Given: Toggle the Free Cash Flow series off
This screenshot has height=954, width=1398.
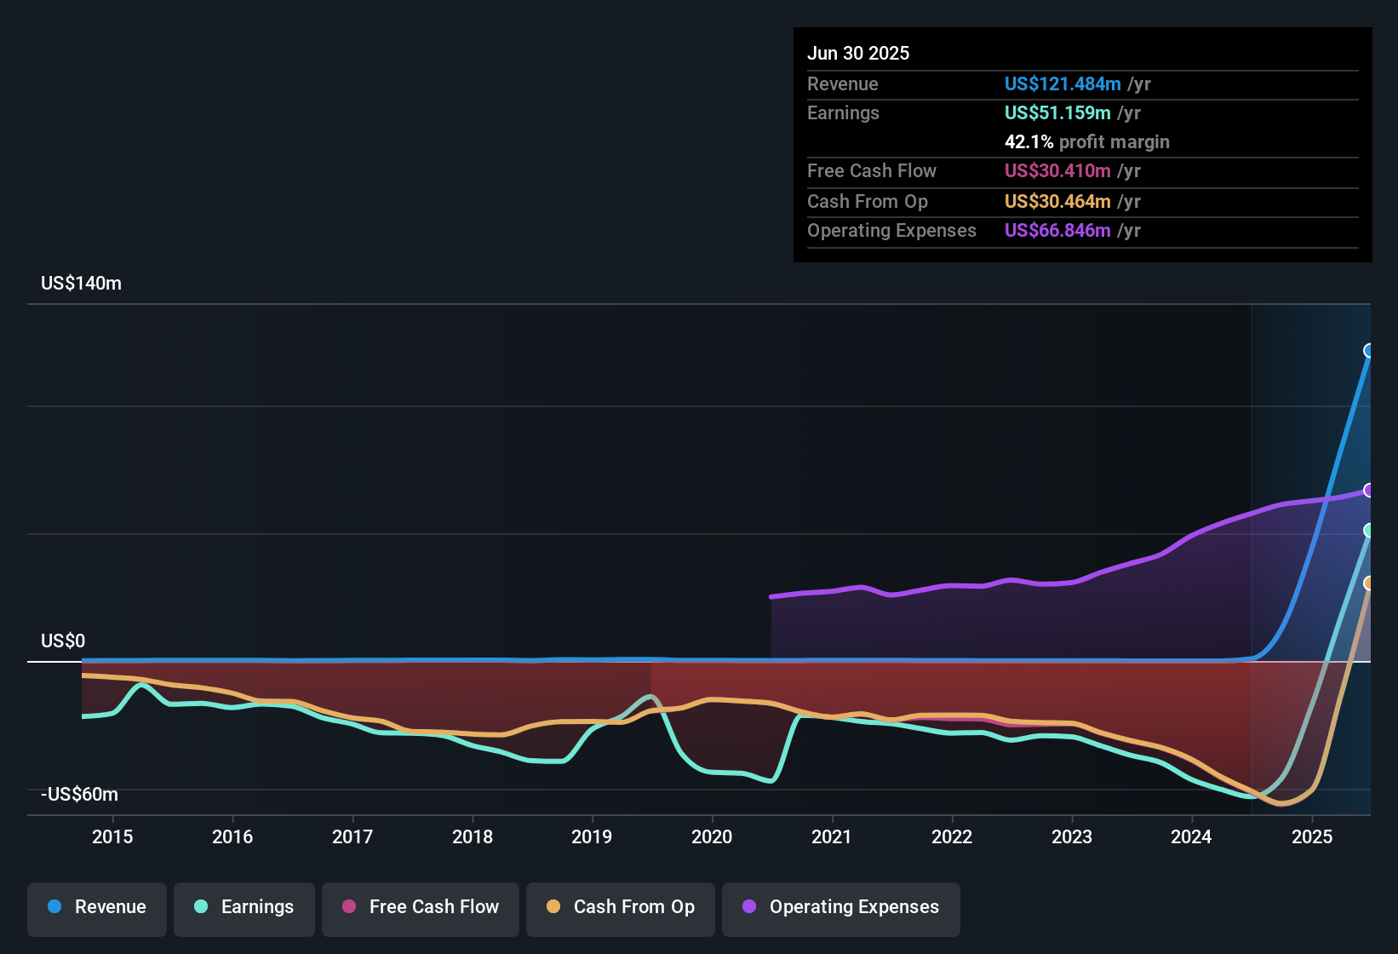Looking at the screenshot, I should (420, 907).
